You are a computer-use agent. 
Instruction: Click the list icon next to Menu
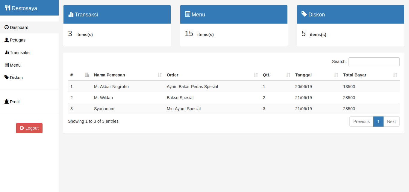coord(6,65)
